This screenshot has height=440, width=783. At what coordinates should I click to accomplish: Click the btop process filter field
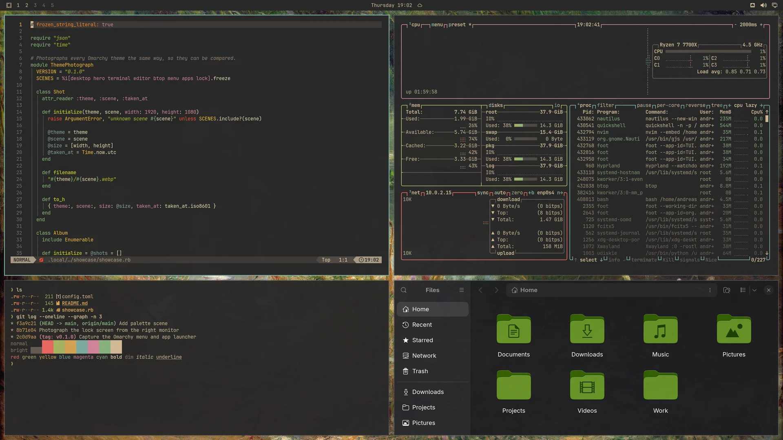(606, 106)
